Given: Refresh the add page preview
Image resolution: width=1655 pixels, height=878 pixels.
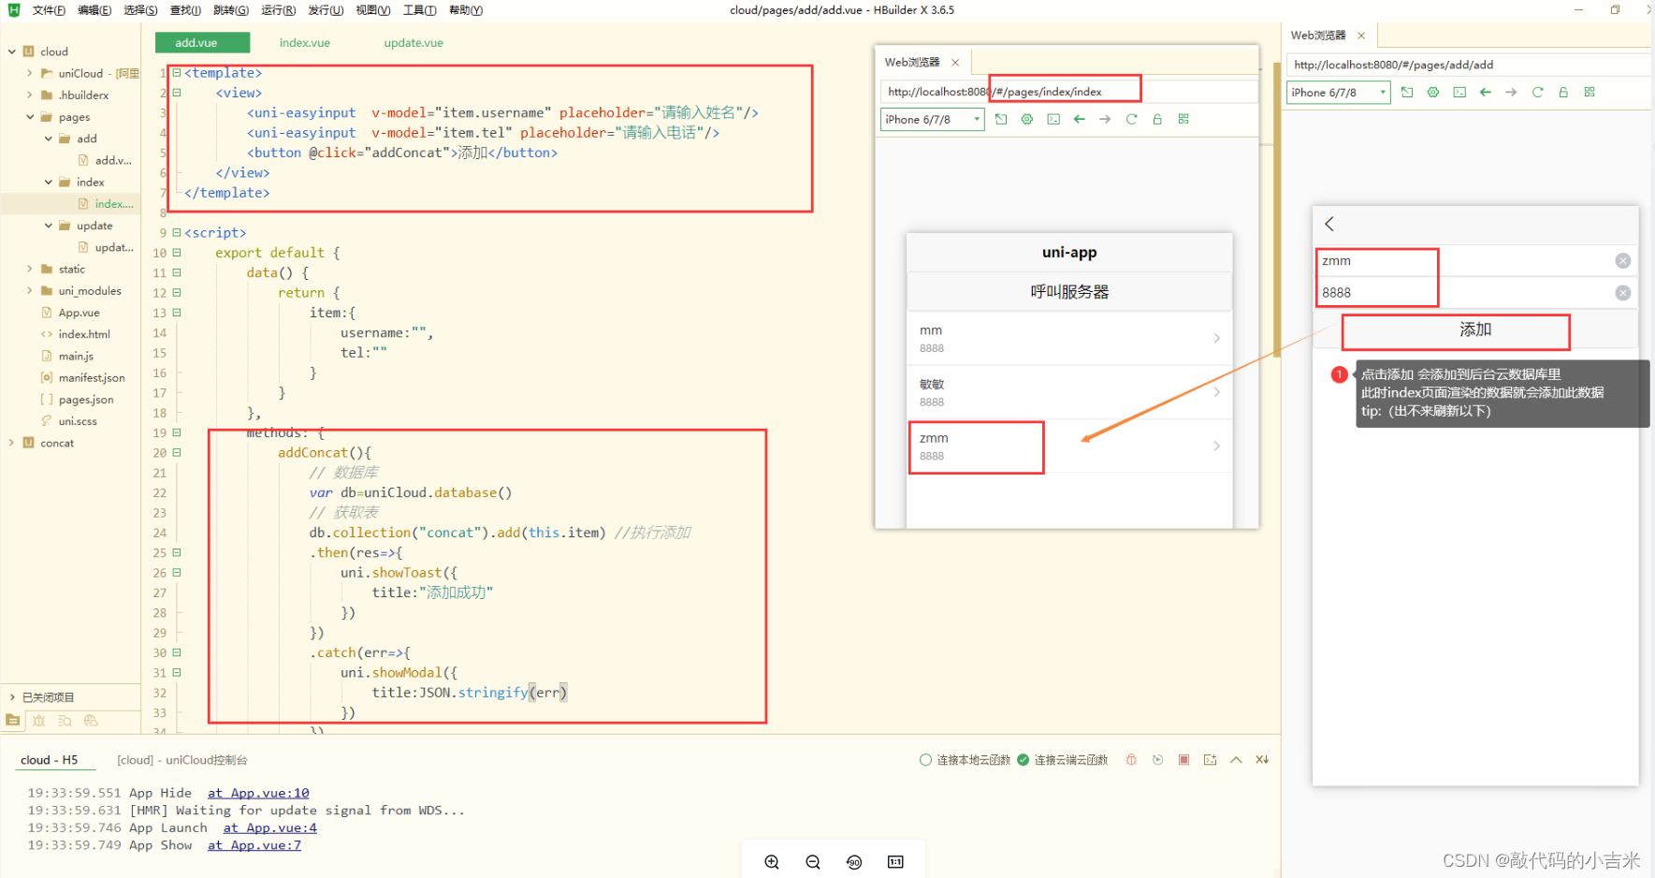Looking at the screenshot, I should [x=1537, y=92].
